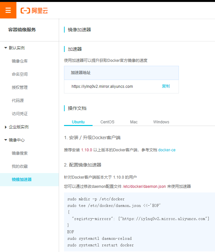The height and width of the screenshot is (252, 215).
Task: Click the registry-mirrors code line
Action: point(140,219)
